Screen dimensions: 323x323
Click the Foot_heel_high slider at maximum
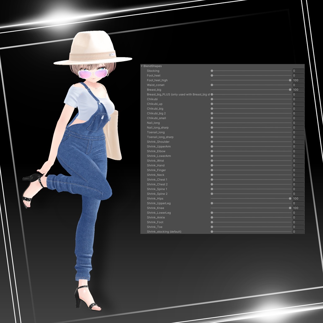point(290,80)
